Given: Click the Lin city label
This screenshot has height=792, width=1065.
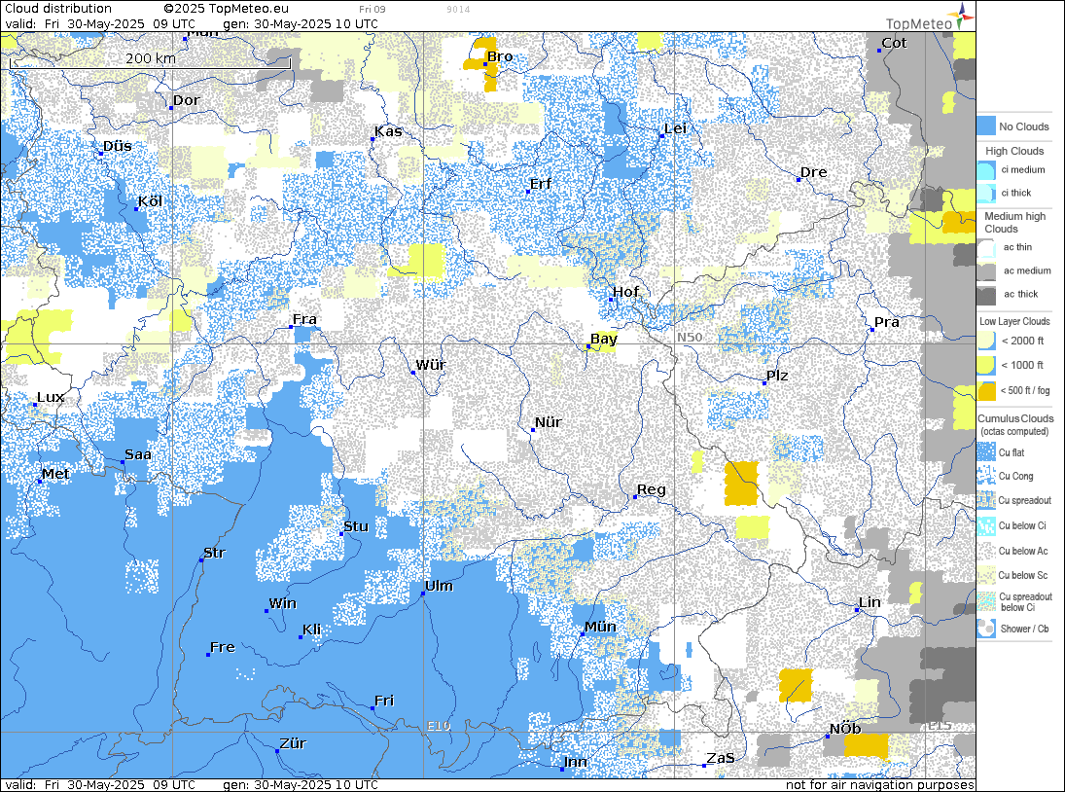Looking at the screenshot, I should [870, 602].
